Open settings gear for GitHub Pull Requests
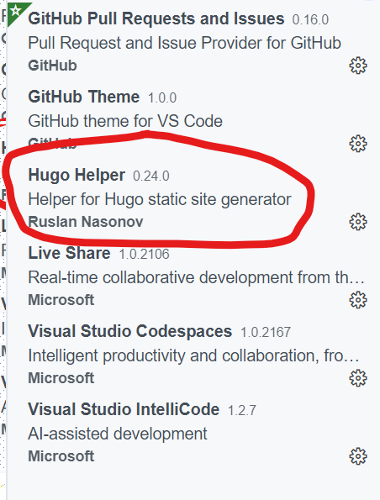The image size is (380, 500). (358, 66)
